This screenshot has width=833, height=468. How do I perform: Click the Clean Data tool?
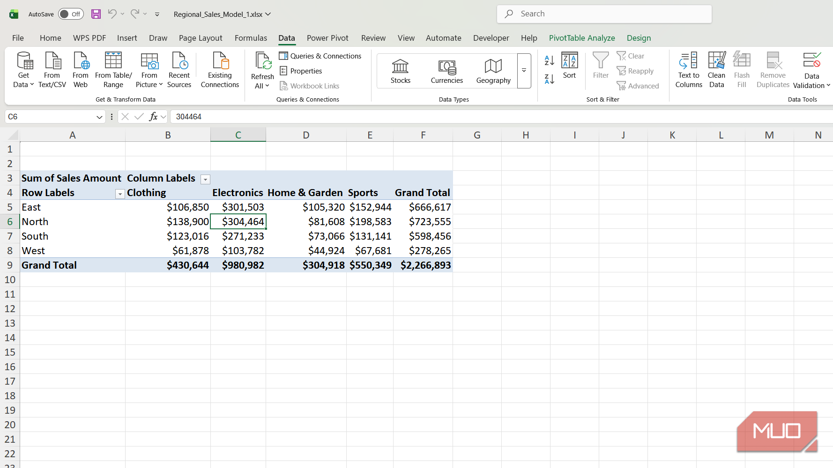click(716, 70)
